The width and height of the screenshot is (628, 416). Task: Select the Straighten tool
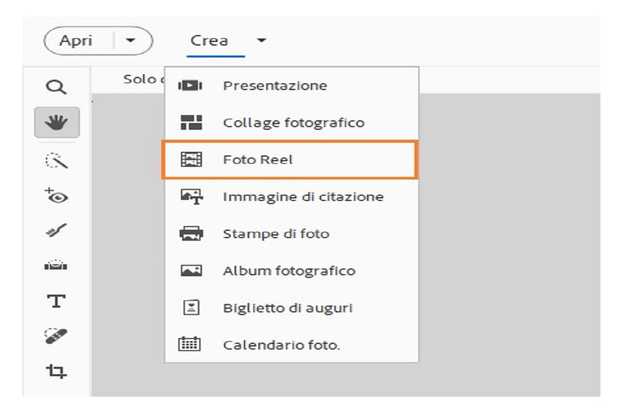tap(57, 265)
